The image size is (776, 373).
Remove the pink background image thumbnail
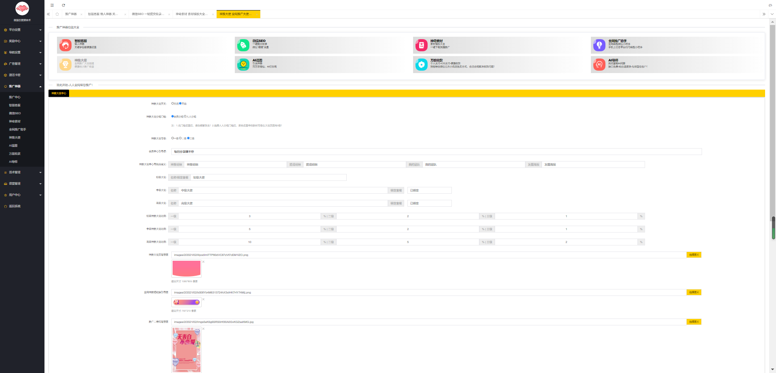[203, 262]
